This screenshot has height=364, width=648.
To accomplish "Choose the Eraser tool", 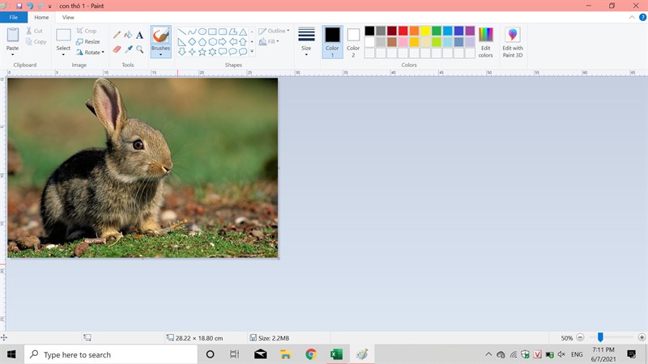I will [x=117, y=49].
